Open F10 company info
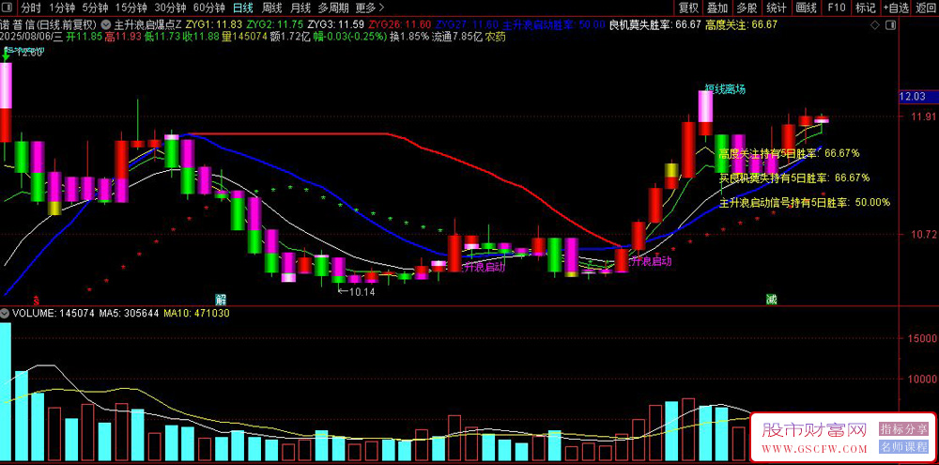The height and width of the screenshot is (465, 939). (837, 8)
